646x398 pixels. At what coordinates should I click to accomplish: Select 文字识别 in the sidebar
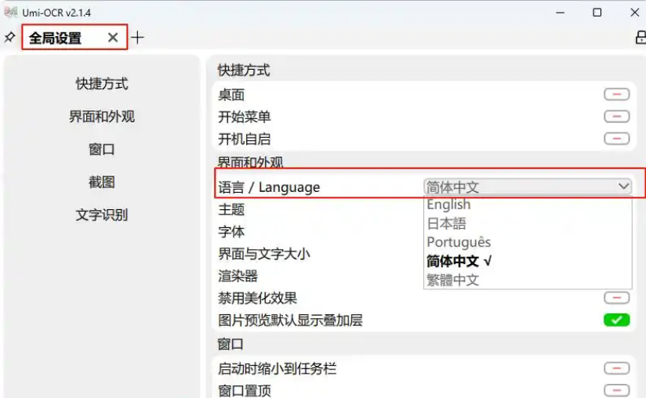point(102,215)
